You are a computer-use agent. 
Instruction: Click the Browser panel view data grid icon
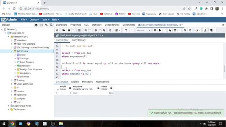coord(41,25)
